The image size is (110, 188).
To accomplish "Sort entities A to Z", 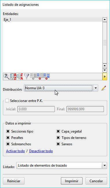I will 13,77.
